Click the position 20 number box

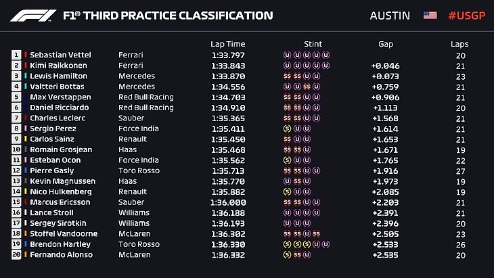(x=16, y=255)
